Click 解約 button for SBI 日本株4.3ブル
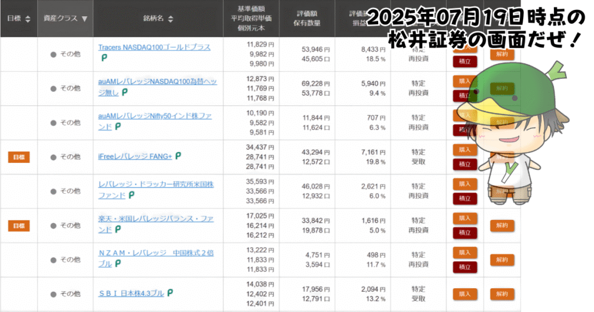Screen dimensions: 594x312 [502, 294]
